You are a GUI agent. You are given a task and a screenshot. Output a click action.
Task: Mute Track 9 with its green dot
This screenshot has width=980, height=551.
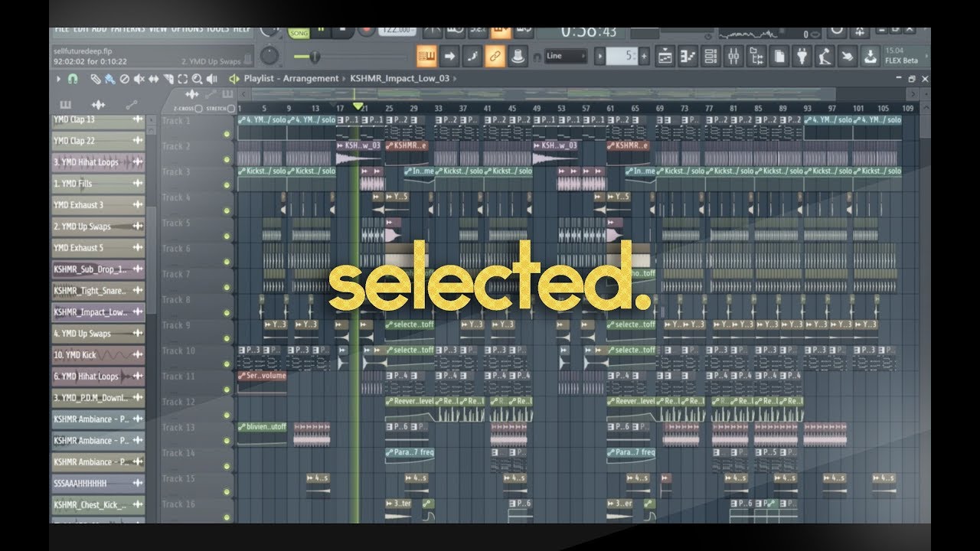click(x=227, y=338)
